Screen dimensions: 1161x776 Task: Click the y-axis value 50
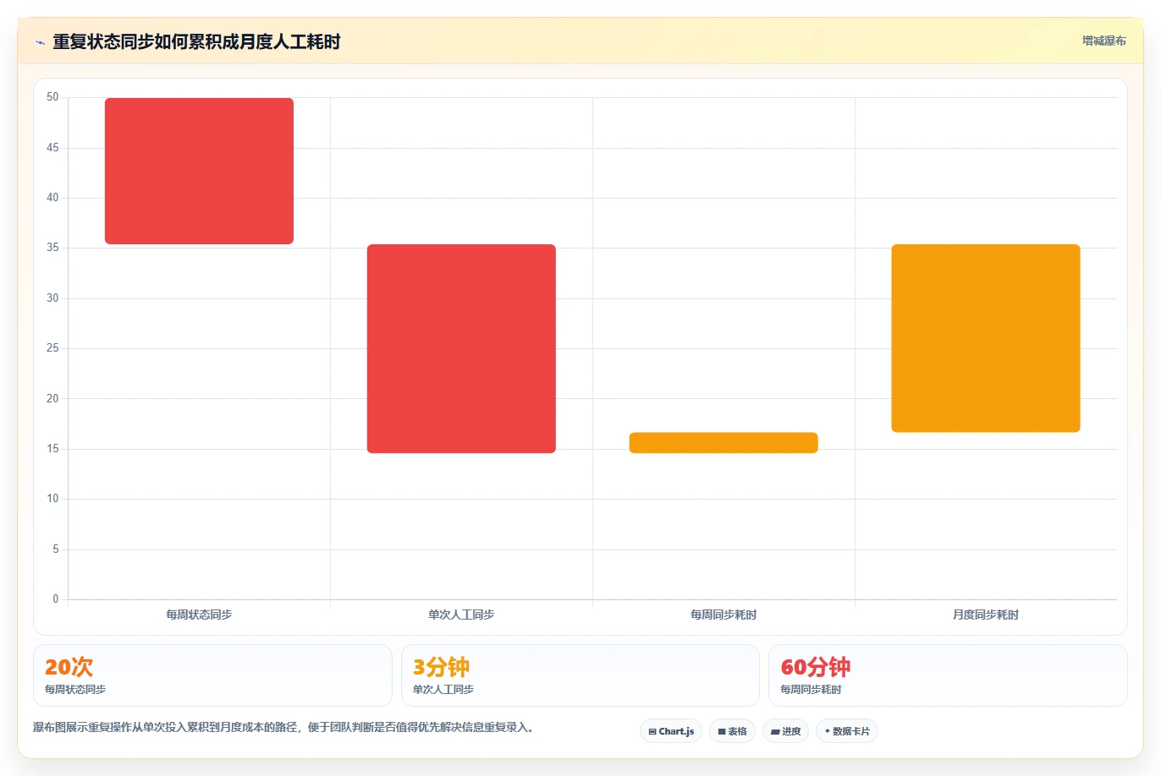click(52, 97)
